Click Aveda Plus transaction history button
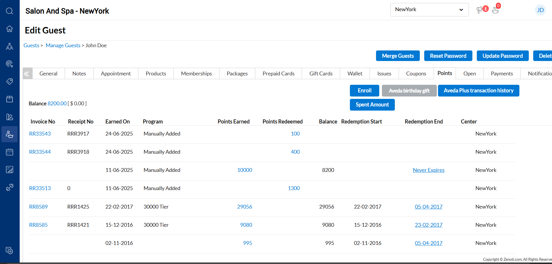 (x=478, y=91)
